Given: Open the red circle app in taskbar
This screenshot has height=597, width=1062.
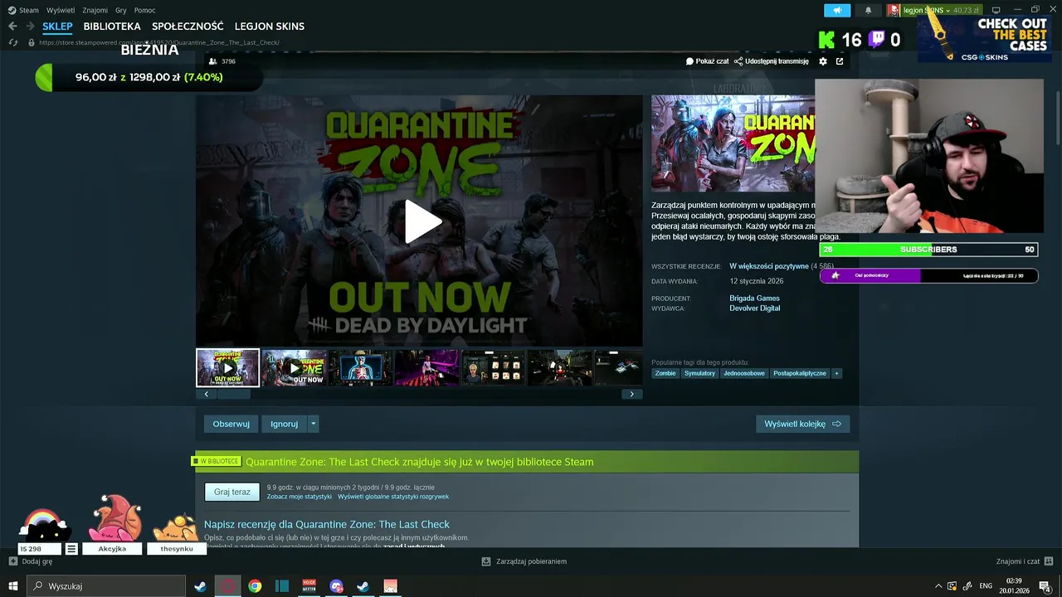Looking at the screenshot, I should tap(227, 586).
